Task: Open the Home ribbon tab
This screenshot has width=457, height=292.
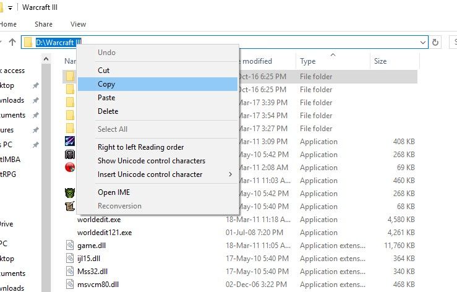Action: (8, 24)
